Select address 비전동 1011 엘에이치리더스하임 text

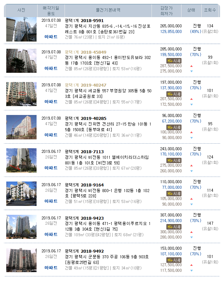click(x=107, y=160)
